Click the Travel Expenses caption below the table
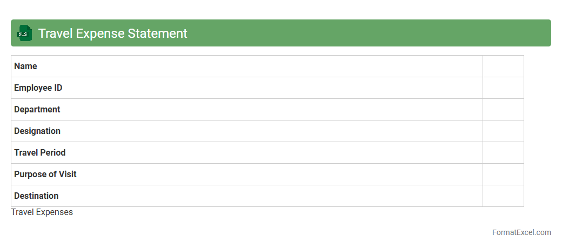Viewport: 562px width, 248px height. [x=42, y=212]
